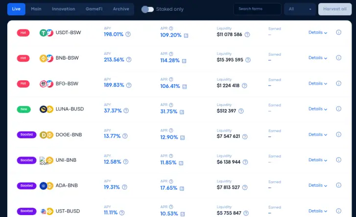Click the 37.37% APY value
The width and height of the screenshot is (356, 217).
coord(113,110)
